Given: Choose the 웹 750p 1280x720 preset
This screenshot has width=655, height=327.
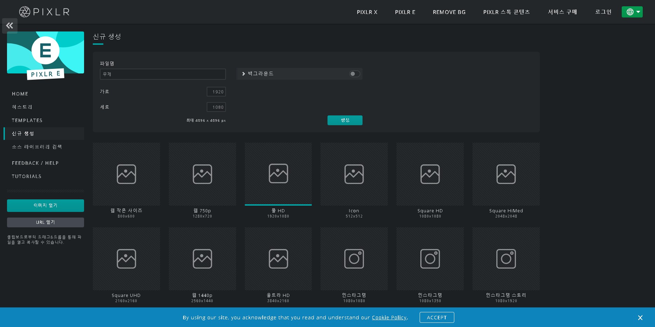Looking at the screenshot, I should [202, 180].
